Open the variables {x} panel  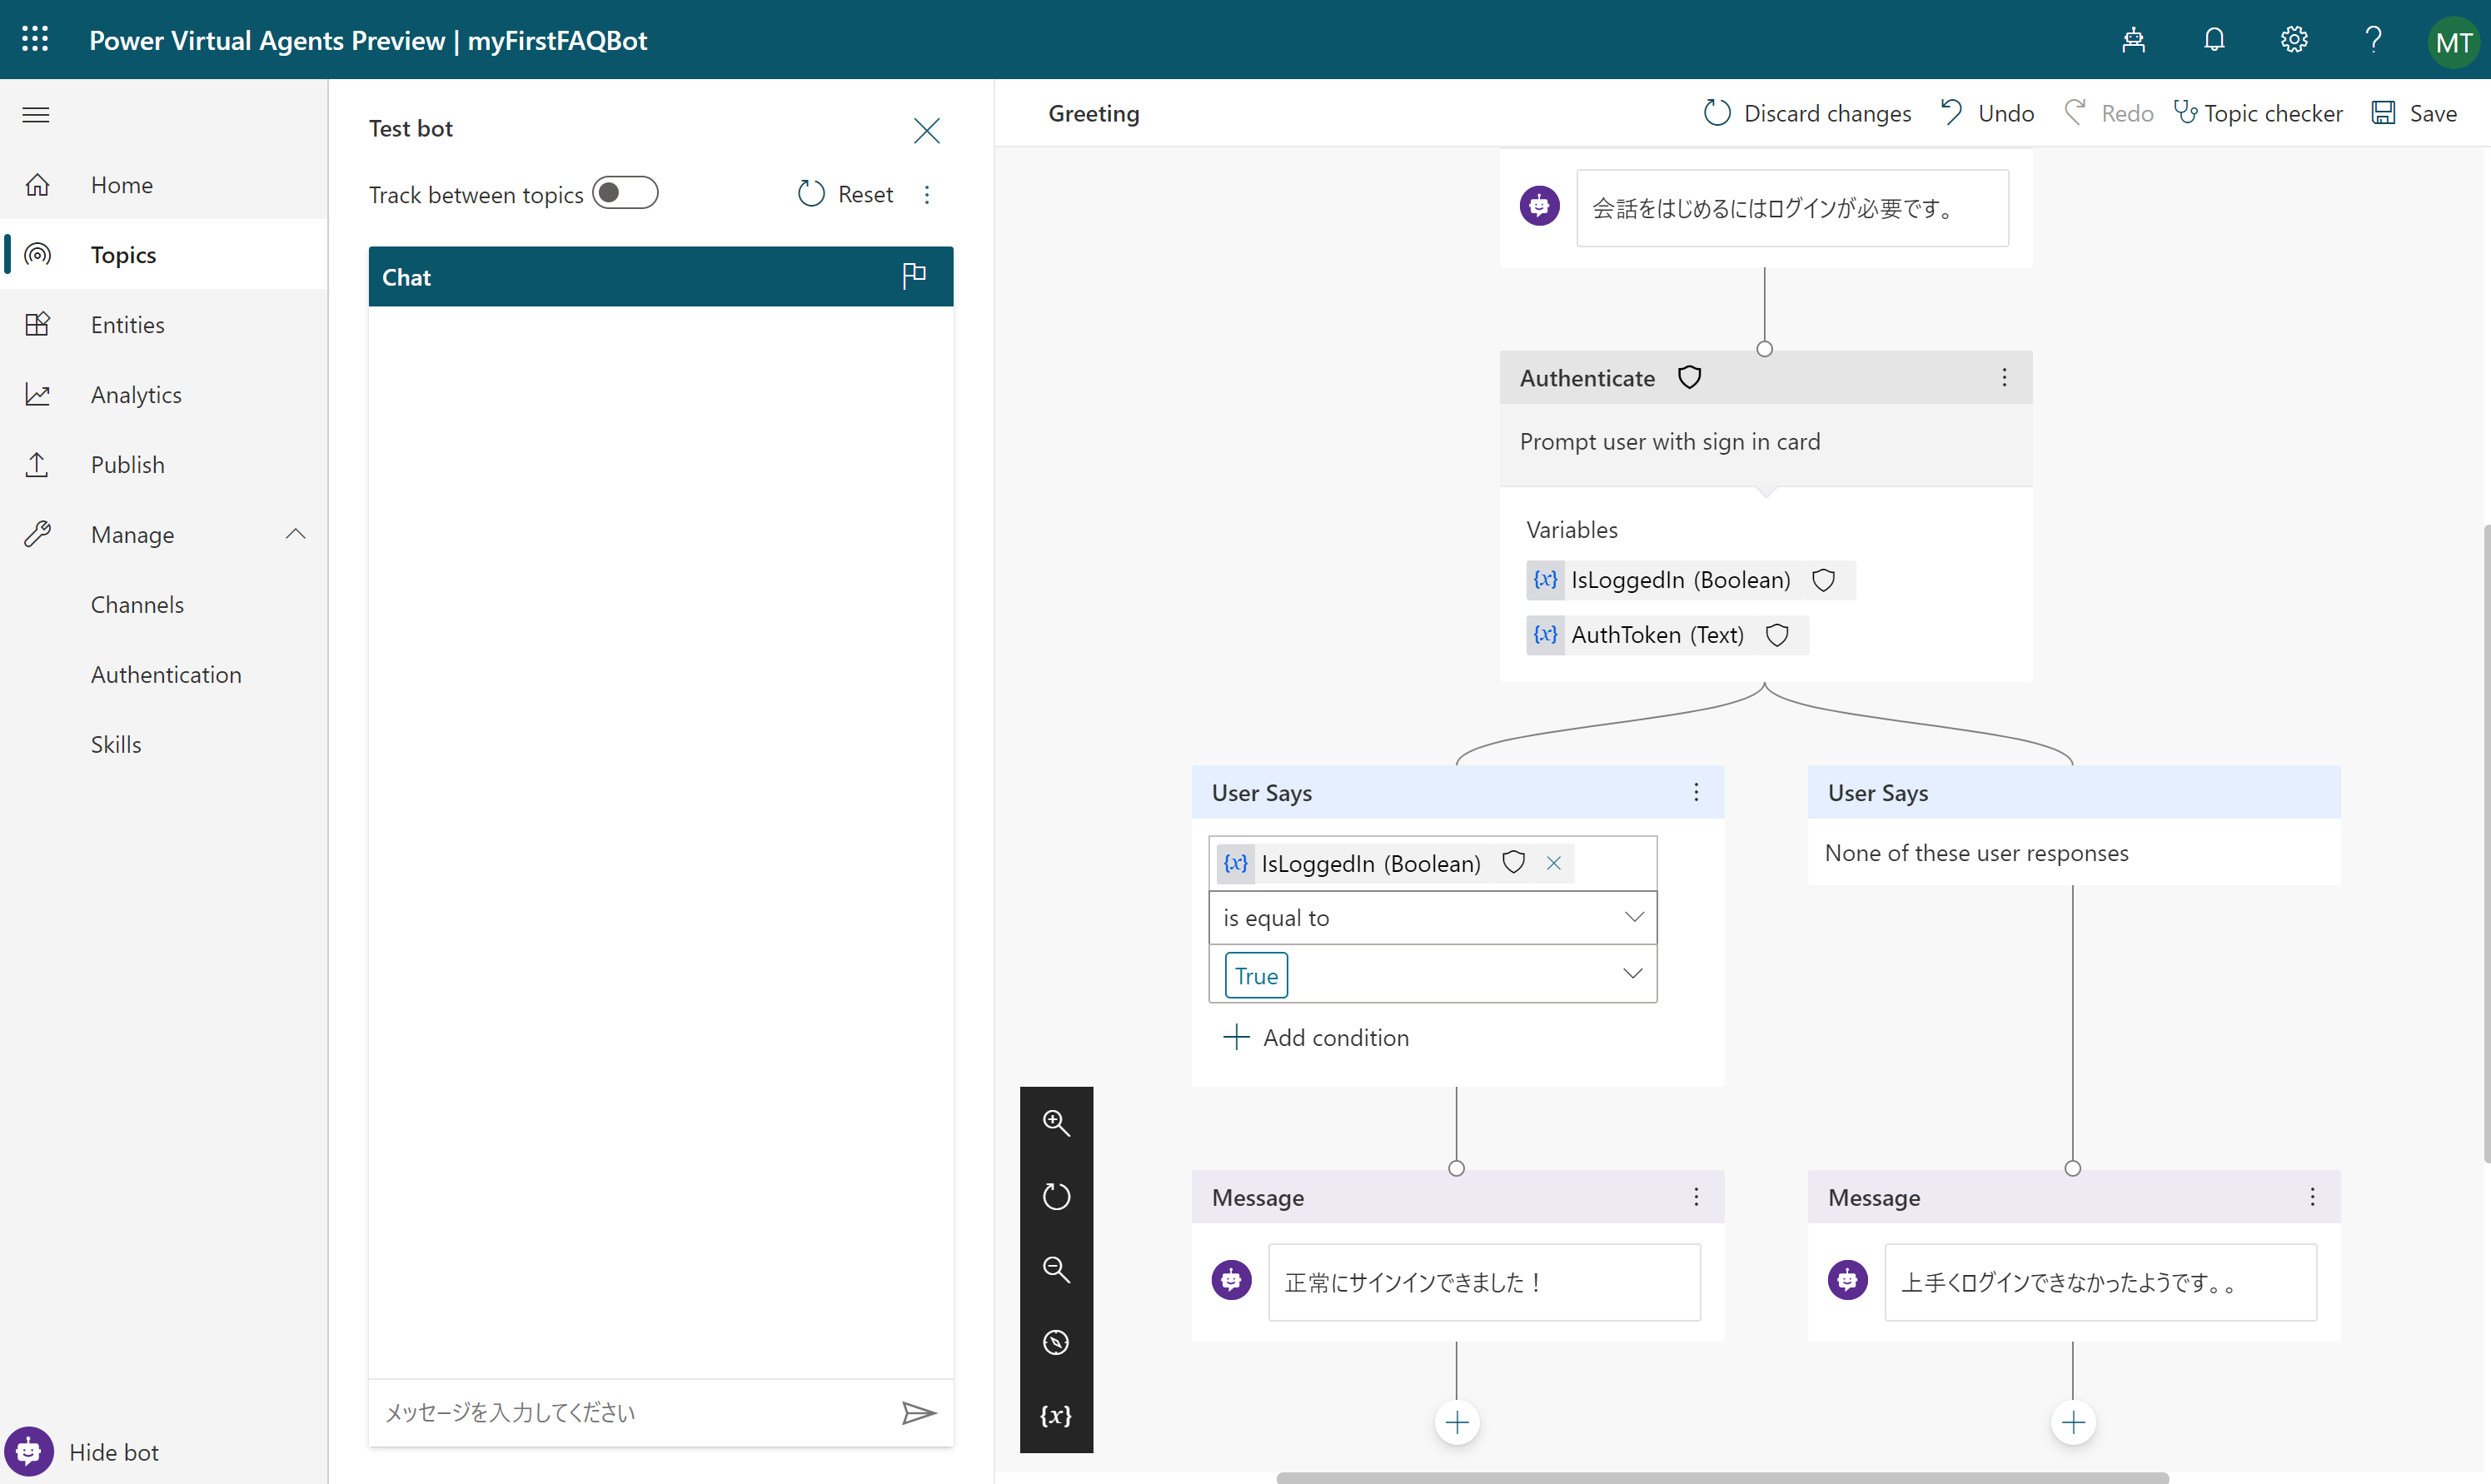[1056, 1415]
